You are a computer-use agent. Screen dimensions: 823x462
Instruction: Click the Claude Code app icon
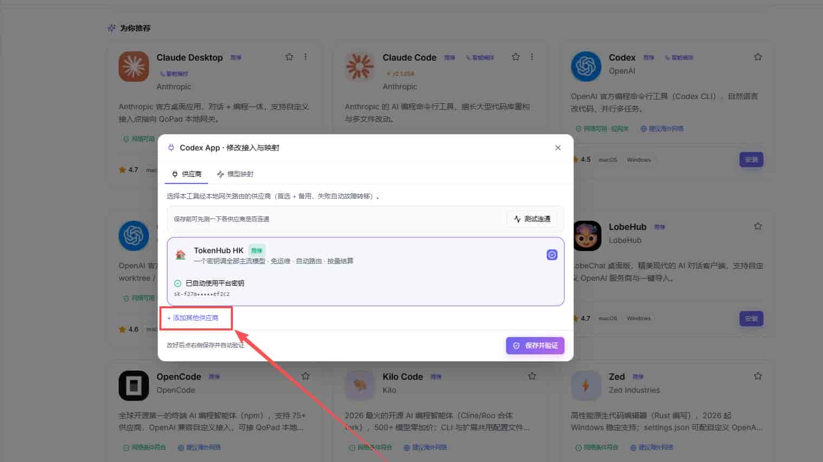(360, 67)
